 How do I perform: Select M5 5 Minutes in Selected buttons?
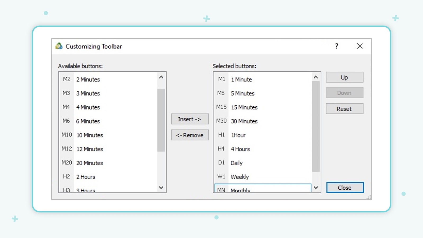[x=263, y=93]
